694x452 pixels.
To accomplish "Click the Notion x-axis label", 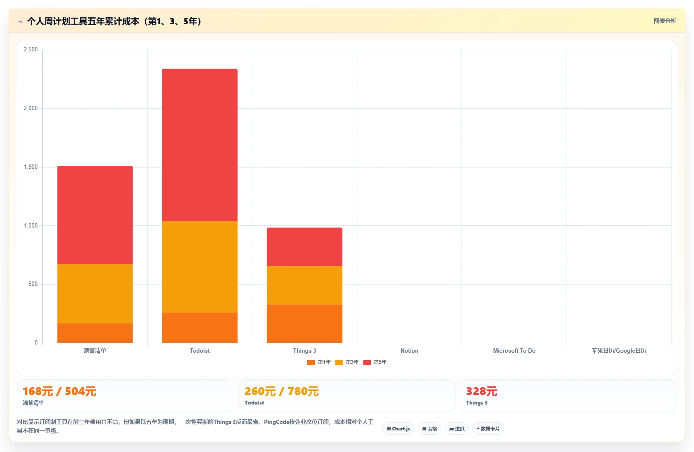I will (x=409, y=351).
